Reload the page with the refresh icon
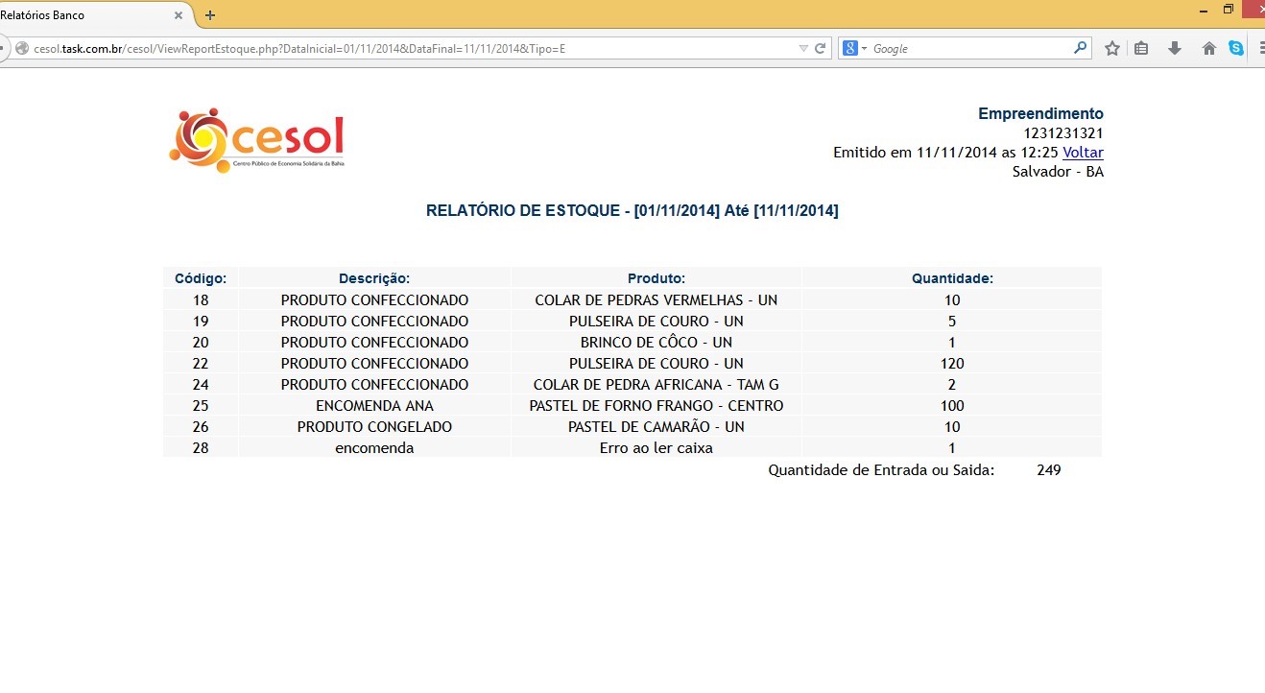The image size is (1265, 693). [x=821, y=48]
